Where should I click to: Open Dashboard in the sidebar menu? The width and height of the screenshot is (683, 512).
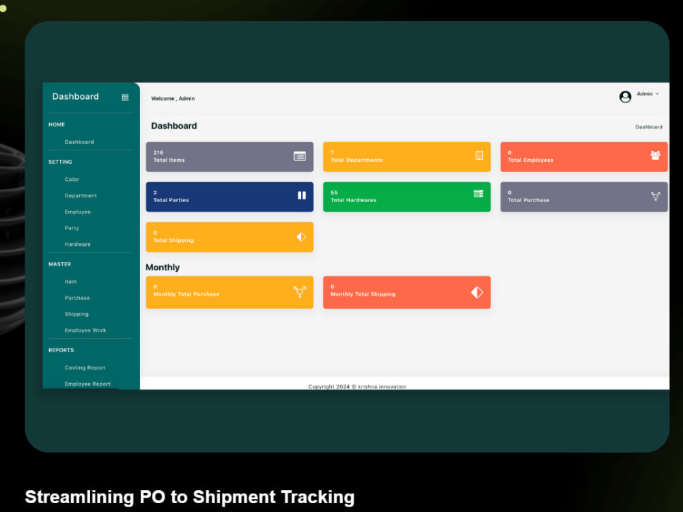point(79,142)
